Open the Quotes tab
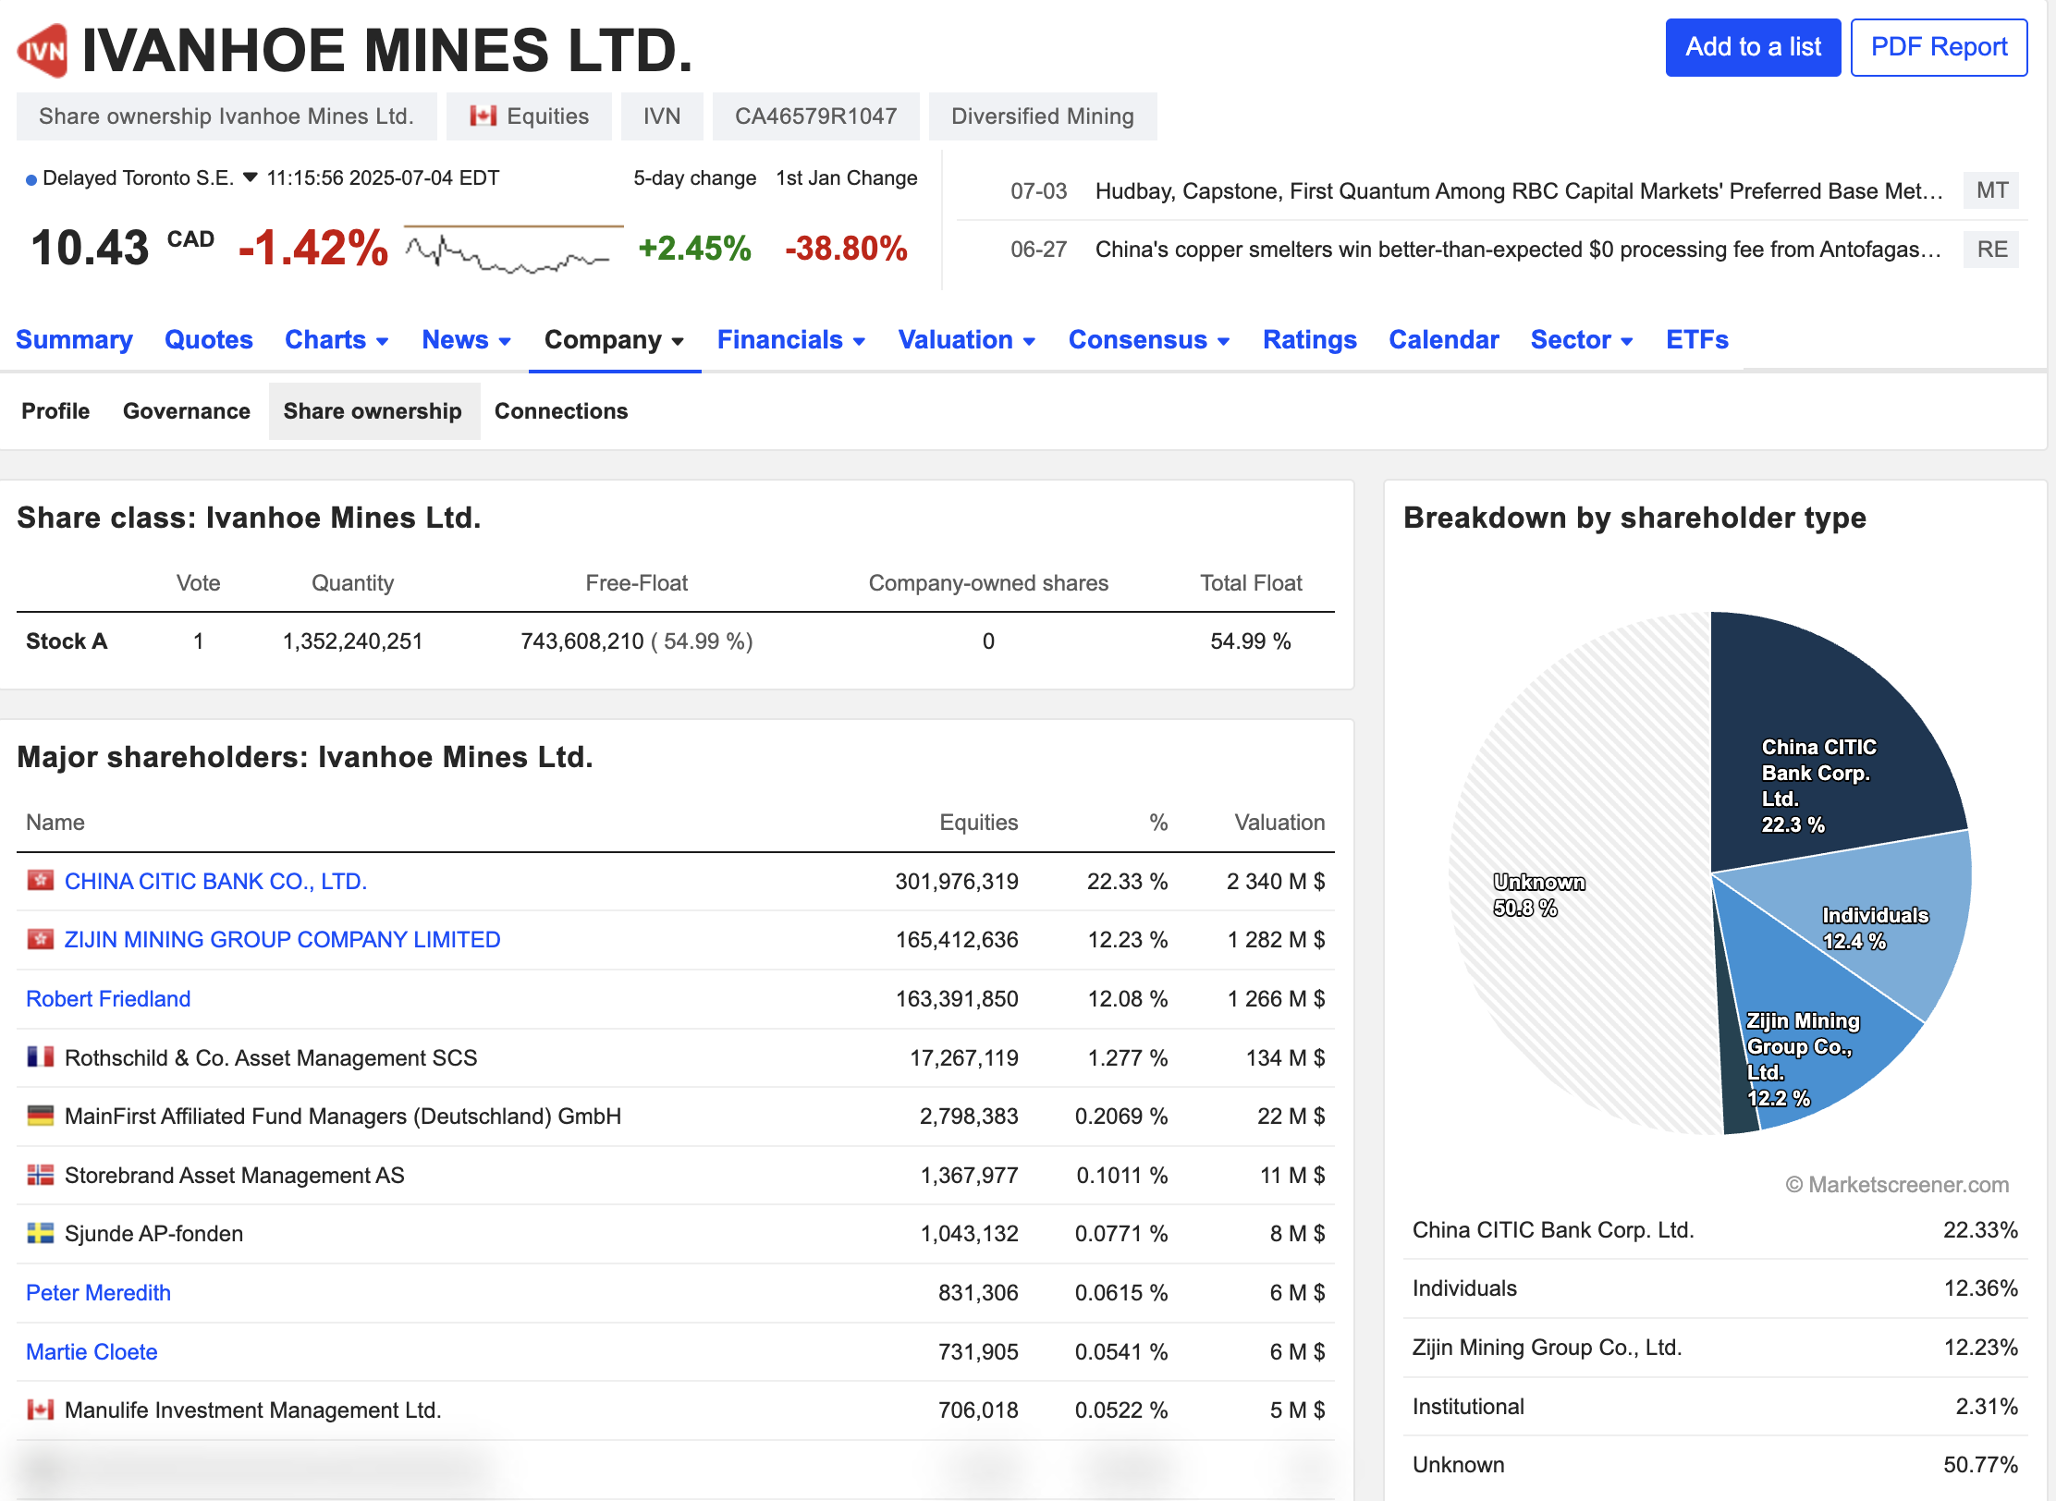 coord(209,339)
